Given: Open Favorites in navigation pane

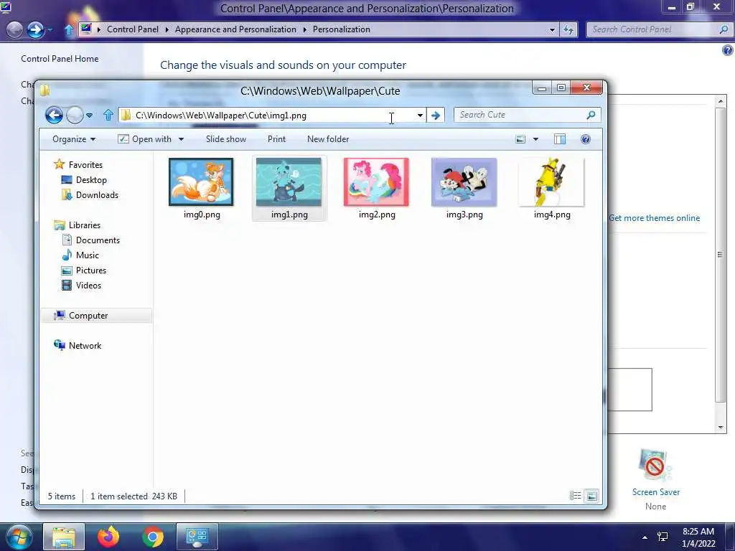Looking at the screenshot, I should coord(78,164).
